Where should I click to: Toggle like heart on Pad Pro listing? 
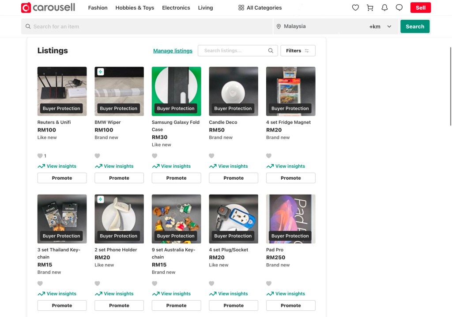[x=269, y=284]
